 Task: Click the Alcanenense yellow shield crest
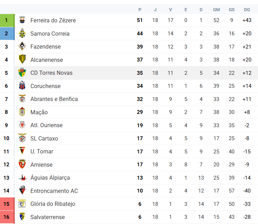tap(22, 59)
